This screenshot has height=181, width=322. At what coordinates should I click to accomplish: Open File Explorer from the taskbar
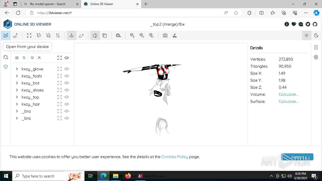(115, 176)
